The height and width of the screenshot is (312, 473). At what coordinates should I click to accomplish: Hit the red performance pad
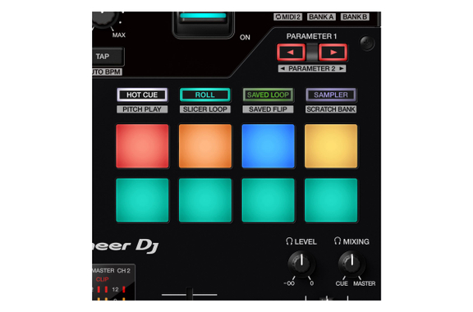[142, 146]
